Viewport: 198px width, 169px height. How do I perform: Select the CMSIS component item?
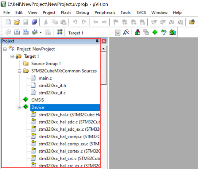pyautogui.click(x=38, y=100)
